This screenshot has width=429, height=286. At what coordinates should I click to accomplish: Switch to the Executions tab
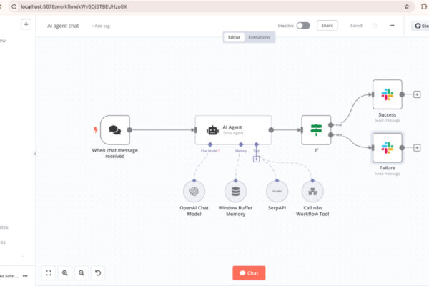coord(259,37)
